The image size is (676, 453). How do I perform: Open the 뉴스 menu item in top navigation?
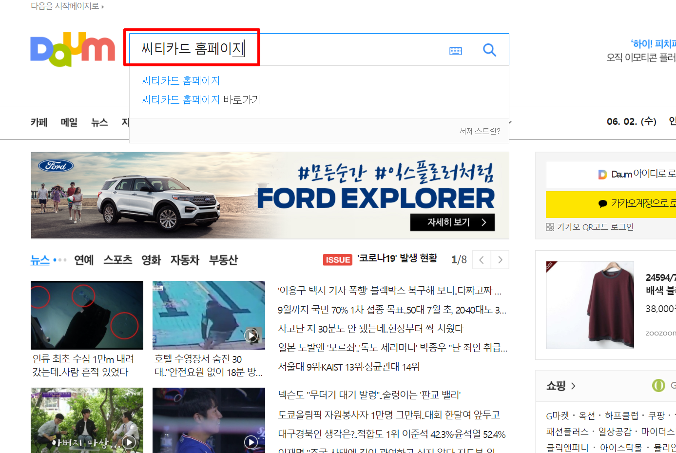[99, 122]
